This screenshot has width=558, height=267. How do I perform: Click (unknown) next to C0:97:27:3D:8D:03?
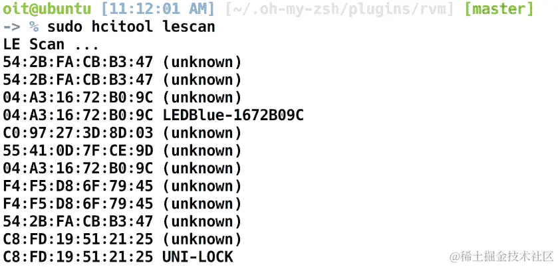point(202,133)
